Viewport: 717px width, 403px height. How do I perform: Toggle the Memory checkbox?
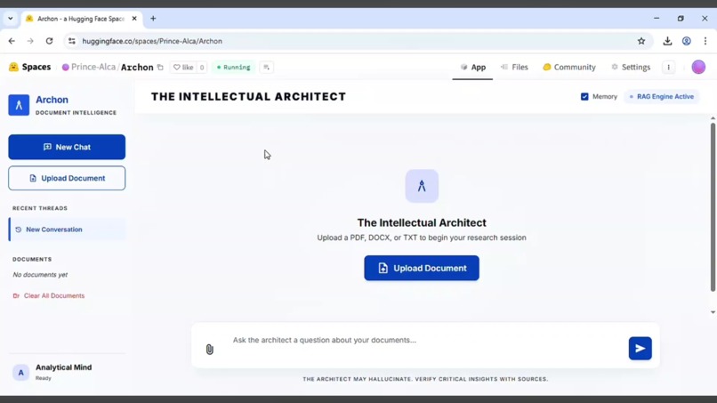pos(584,96)
